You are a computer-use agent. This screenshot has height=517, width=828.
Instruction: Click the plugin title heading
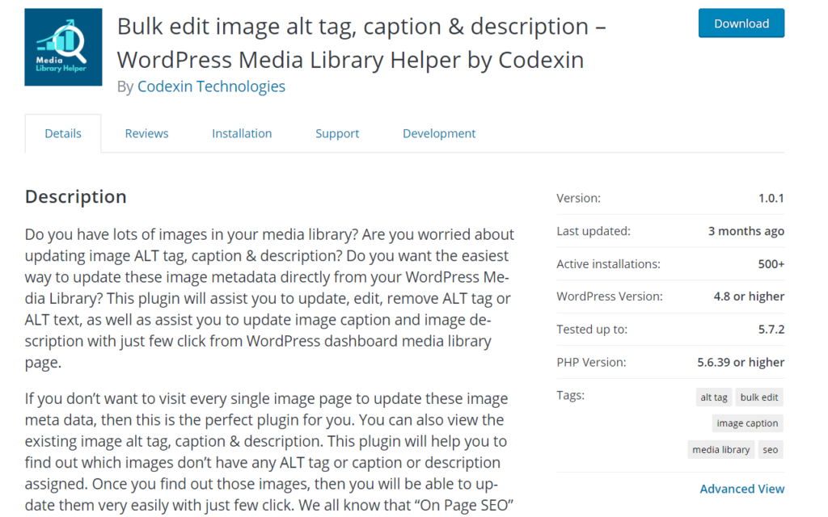[x=361, y=43]
